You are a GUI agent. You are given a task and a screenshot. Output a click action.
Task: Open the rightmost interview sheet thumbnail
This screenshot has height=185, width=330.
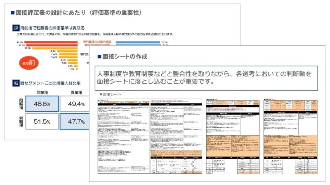coord(290,136)
